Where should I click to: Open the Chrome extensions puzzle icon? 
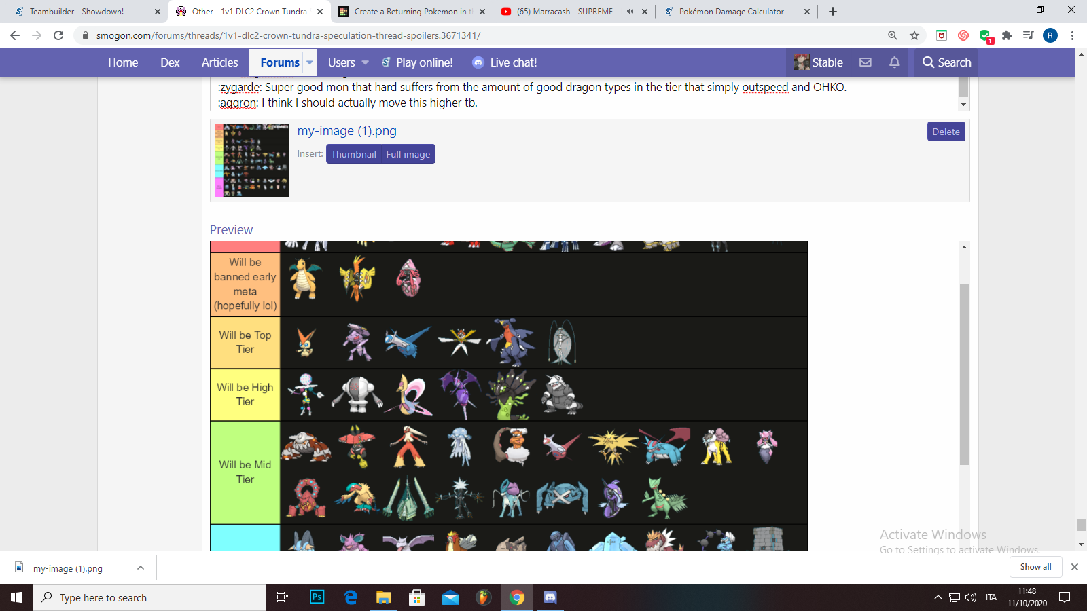pos(1007,35)
